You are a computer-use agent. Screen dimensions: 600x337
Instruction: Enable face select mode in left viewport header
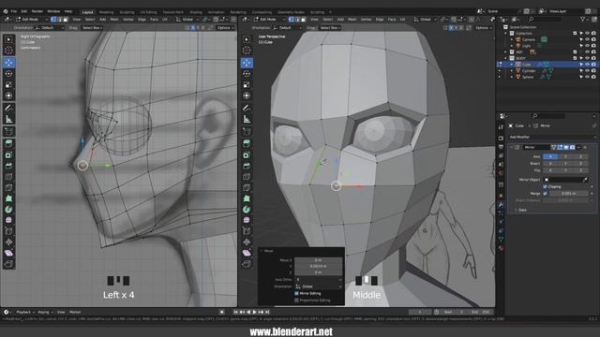66,19
